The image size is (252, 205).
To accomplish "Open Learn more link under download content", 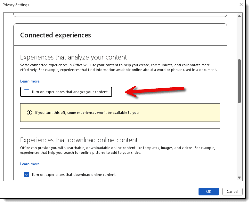I will point(30,164).
